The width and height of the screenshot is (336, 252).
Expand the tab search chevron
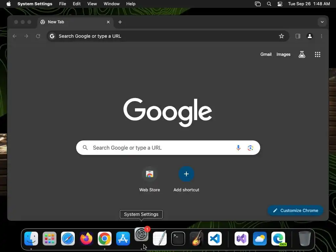322,22
